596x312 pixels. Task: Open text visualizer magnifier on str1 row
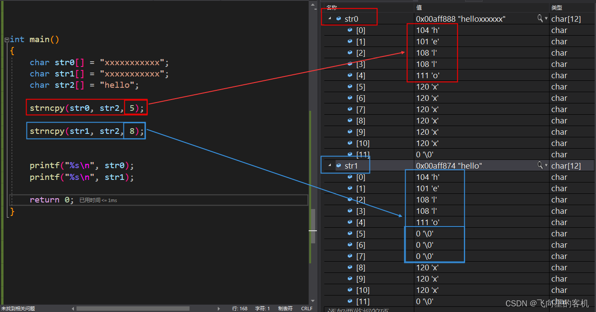click(x=540, y=166)
